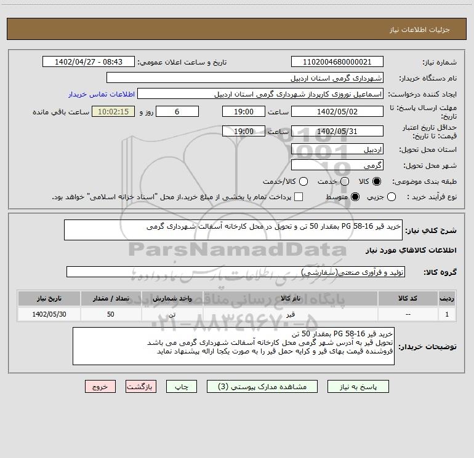This screenshot has height=458, width=474.
Task: Click the کد کالا column header
Action: tap(408, 298)
